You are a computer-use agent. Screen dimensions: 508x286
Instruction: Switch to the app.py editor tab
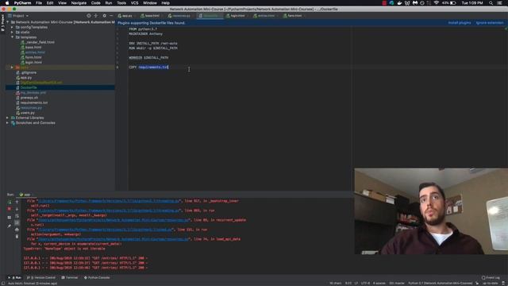tap(125, 16)
